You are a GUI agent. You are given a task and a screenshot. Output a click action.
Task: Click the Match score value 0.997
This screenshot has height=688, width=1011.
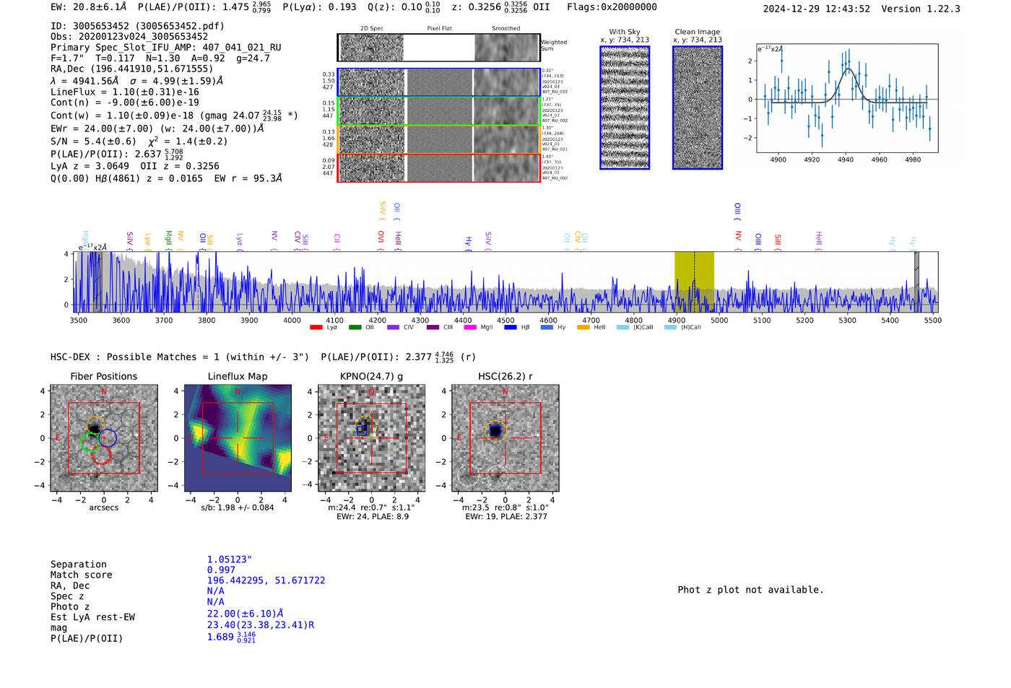click(221, 570)
